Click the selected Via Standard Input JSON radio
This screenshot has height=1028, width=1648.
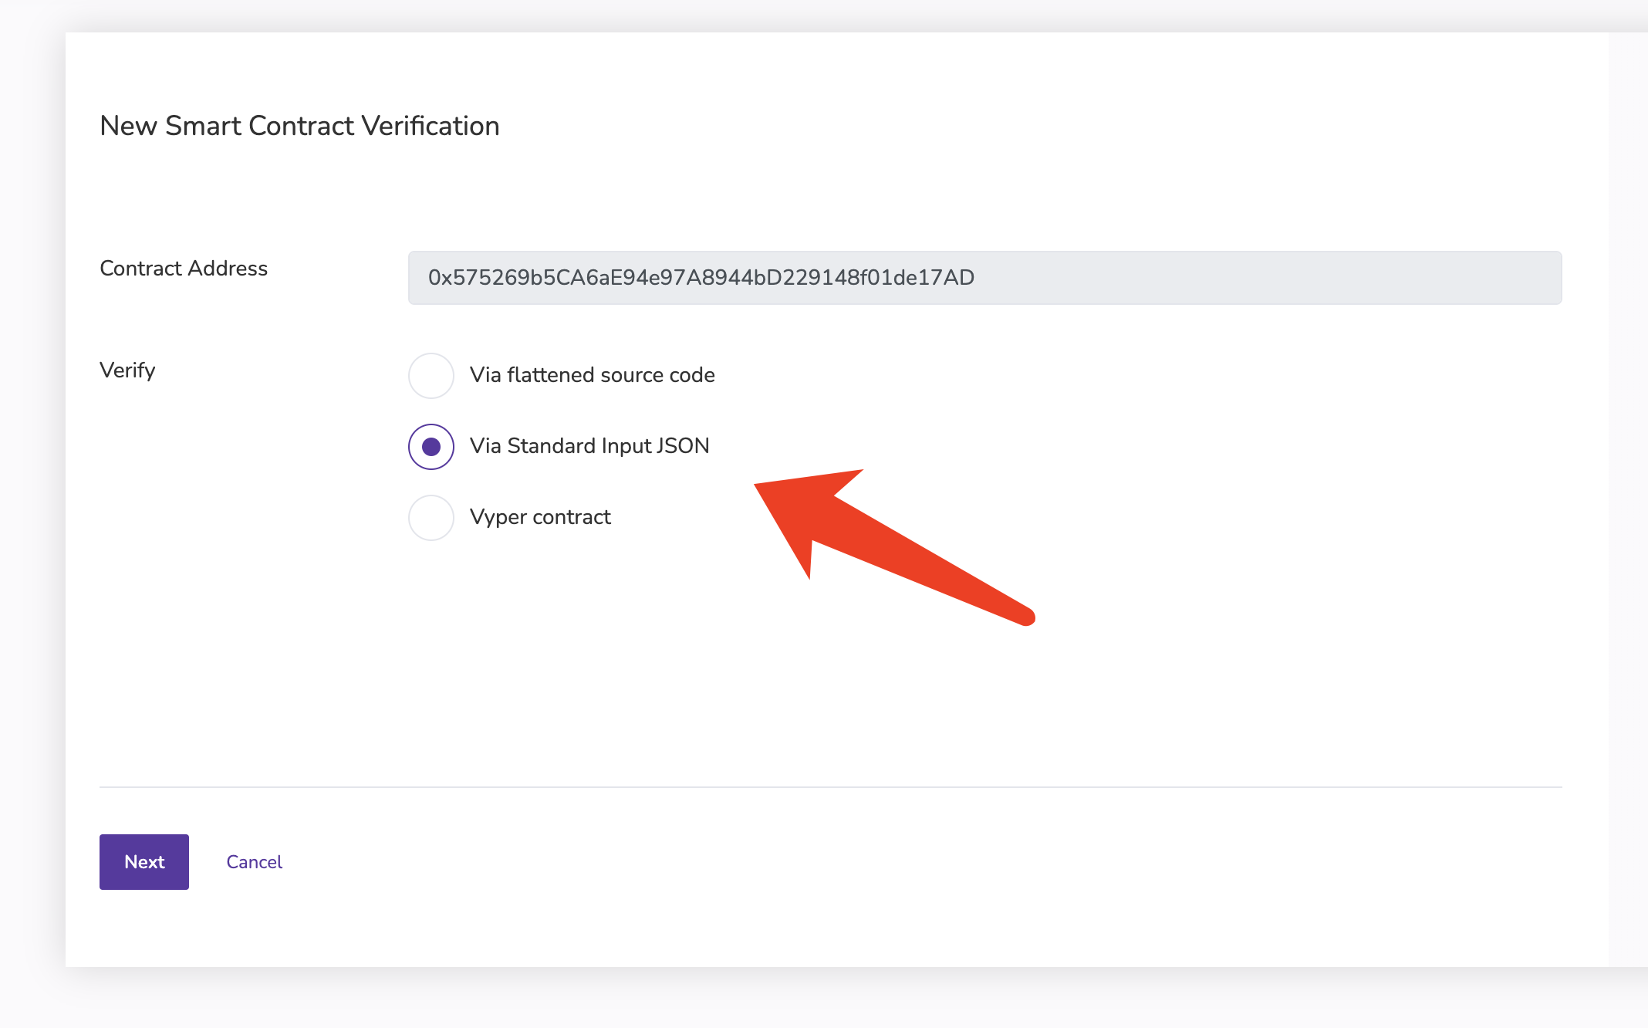431,447
